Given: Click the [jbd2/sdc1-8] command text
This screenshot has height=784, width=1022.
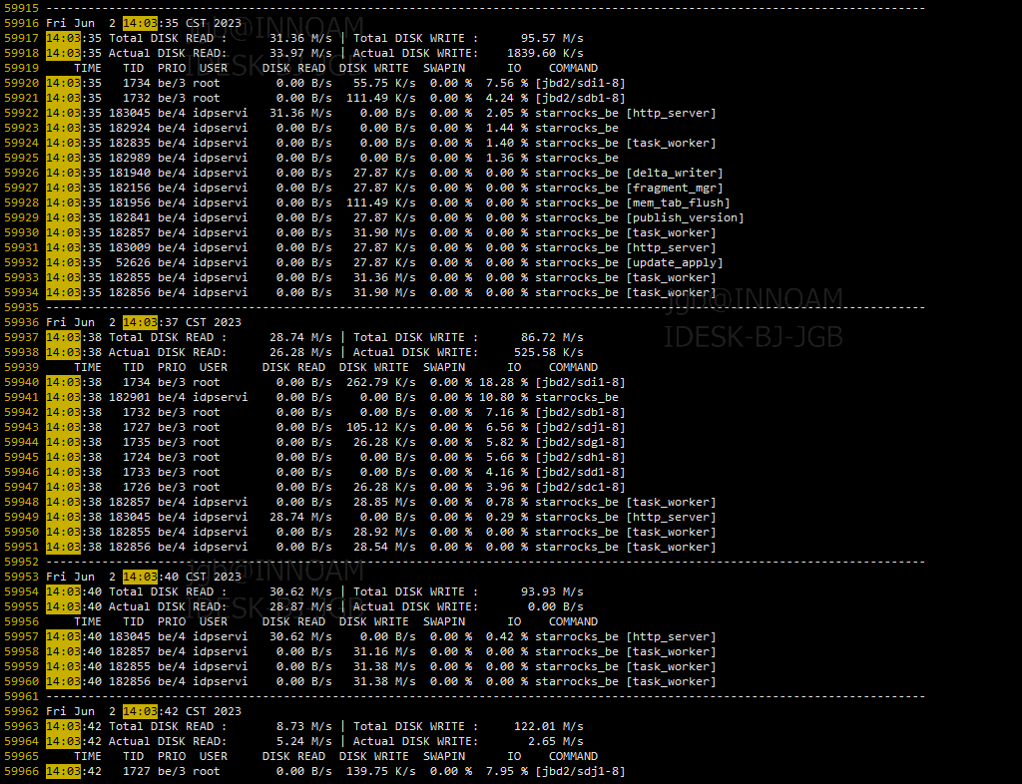Looking at the screenshot, I should coord(580,487).
